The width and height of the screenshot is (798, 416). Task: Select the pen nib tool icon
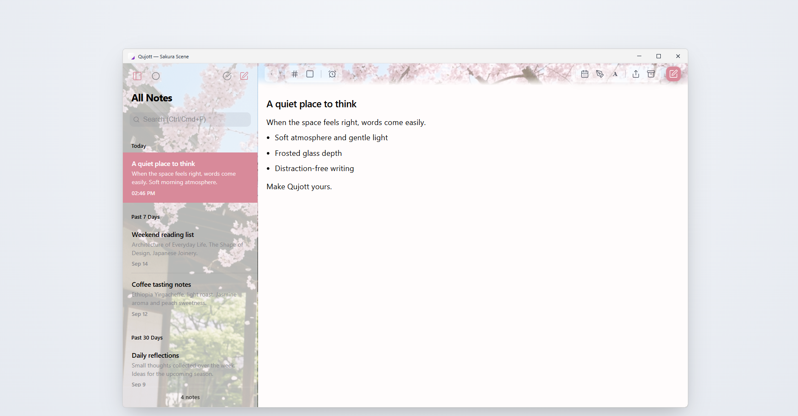(x=600, y=74)
